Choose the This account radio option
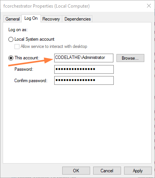Screen dimensions: 155x178 (x=11, y=58)
